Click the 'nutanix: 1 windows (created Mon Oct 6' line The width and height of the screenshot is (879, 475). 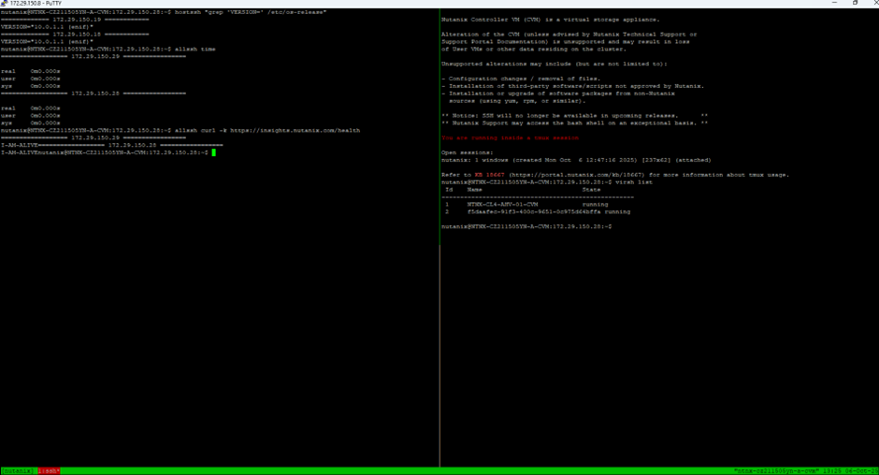(x=576, y=160)
